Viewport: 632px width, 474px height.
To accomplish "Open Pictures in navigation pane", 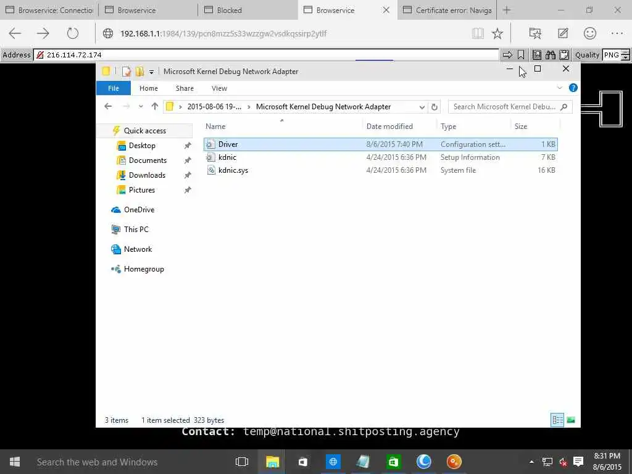I will (x=141, y=190).
